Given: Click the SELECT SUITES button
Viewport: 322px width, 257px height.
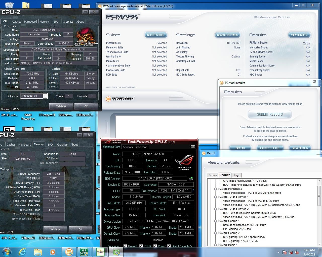Looking at the screenshot, I should point(155,35).
